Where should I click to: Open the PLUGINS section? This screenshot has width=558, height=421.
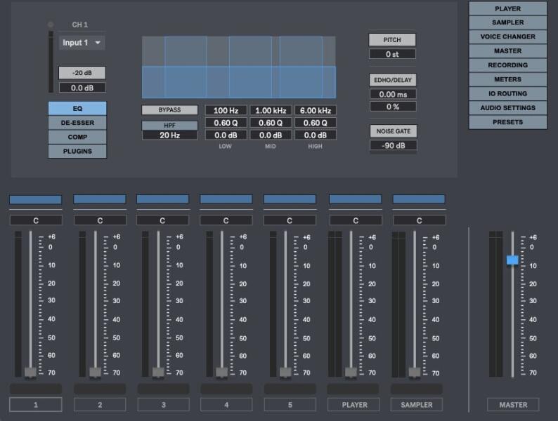point(77,151)
